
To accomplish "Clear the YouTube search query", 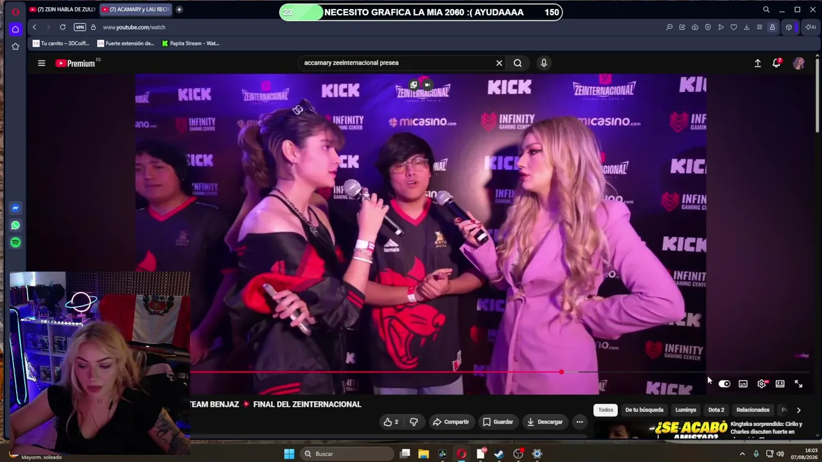I will pos(499,63).
